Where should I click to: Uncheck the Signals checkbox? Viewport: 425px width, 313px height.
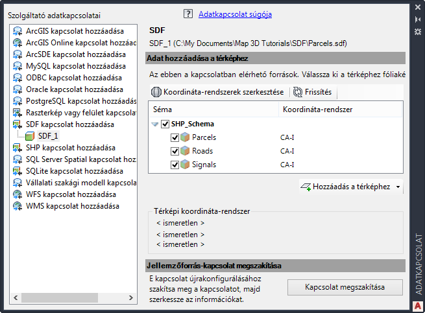coord(175,165)
